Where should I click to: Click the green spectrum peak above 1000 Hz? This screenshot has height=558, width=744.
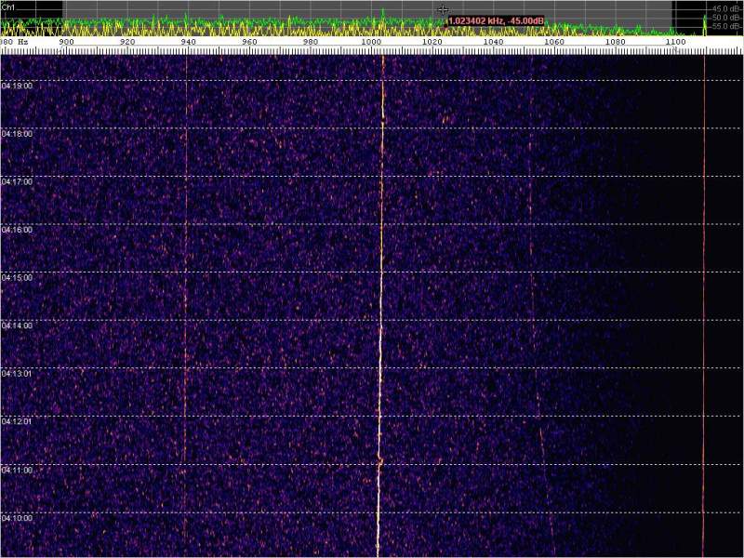click(x=382, y=12)
